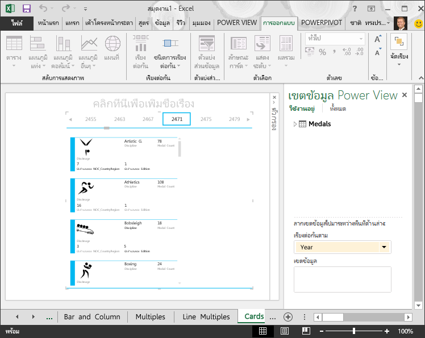Image resolution: width=425 pixels, height=338 pixels.
Task: Open the Quick Access Toolbar customize arrow
Action: pyautogui.click(x=85, y=9)
